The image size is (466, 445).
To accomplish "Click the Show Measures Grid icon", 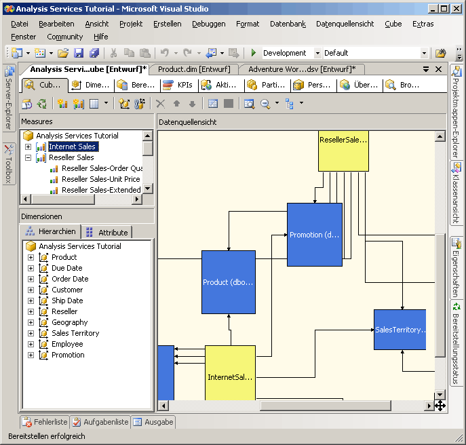I will point(94,104).
